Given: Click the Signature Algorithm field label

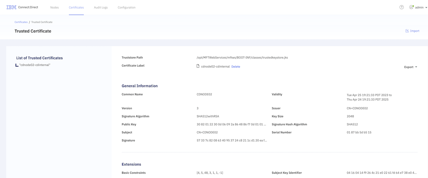Looking at the screenshot, I should pyautogui.click(x=135, y=116).
